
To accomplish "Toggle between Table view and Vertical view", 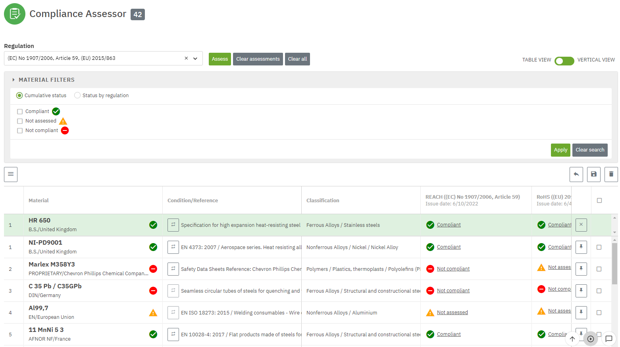I will 564,61.
